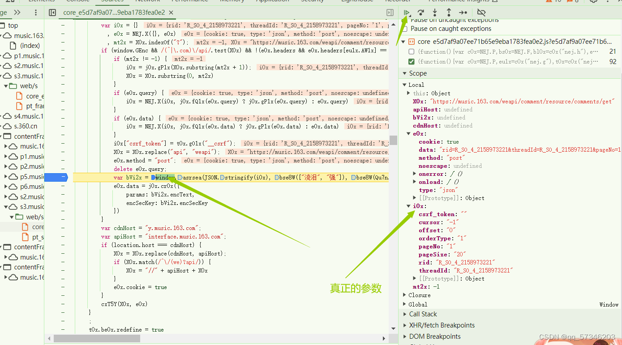Step into next function call
This screenshot has height=345, width=622.
pyautogui.click(x=434, y=13)
